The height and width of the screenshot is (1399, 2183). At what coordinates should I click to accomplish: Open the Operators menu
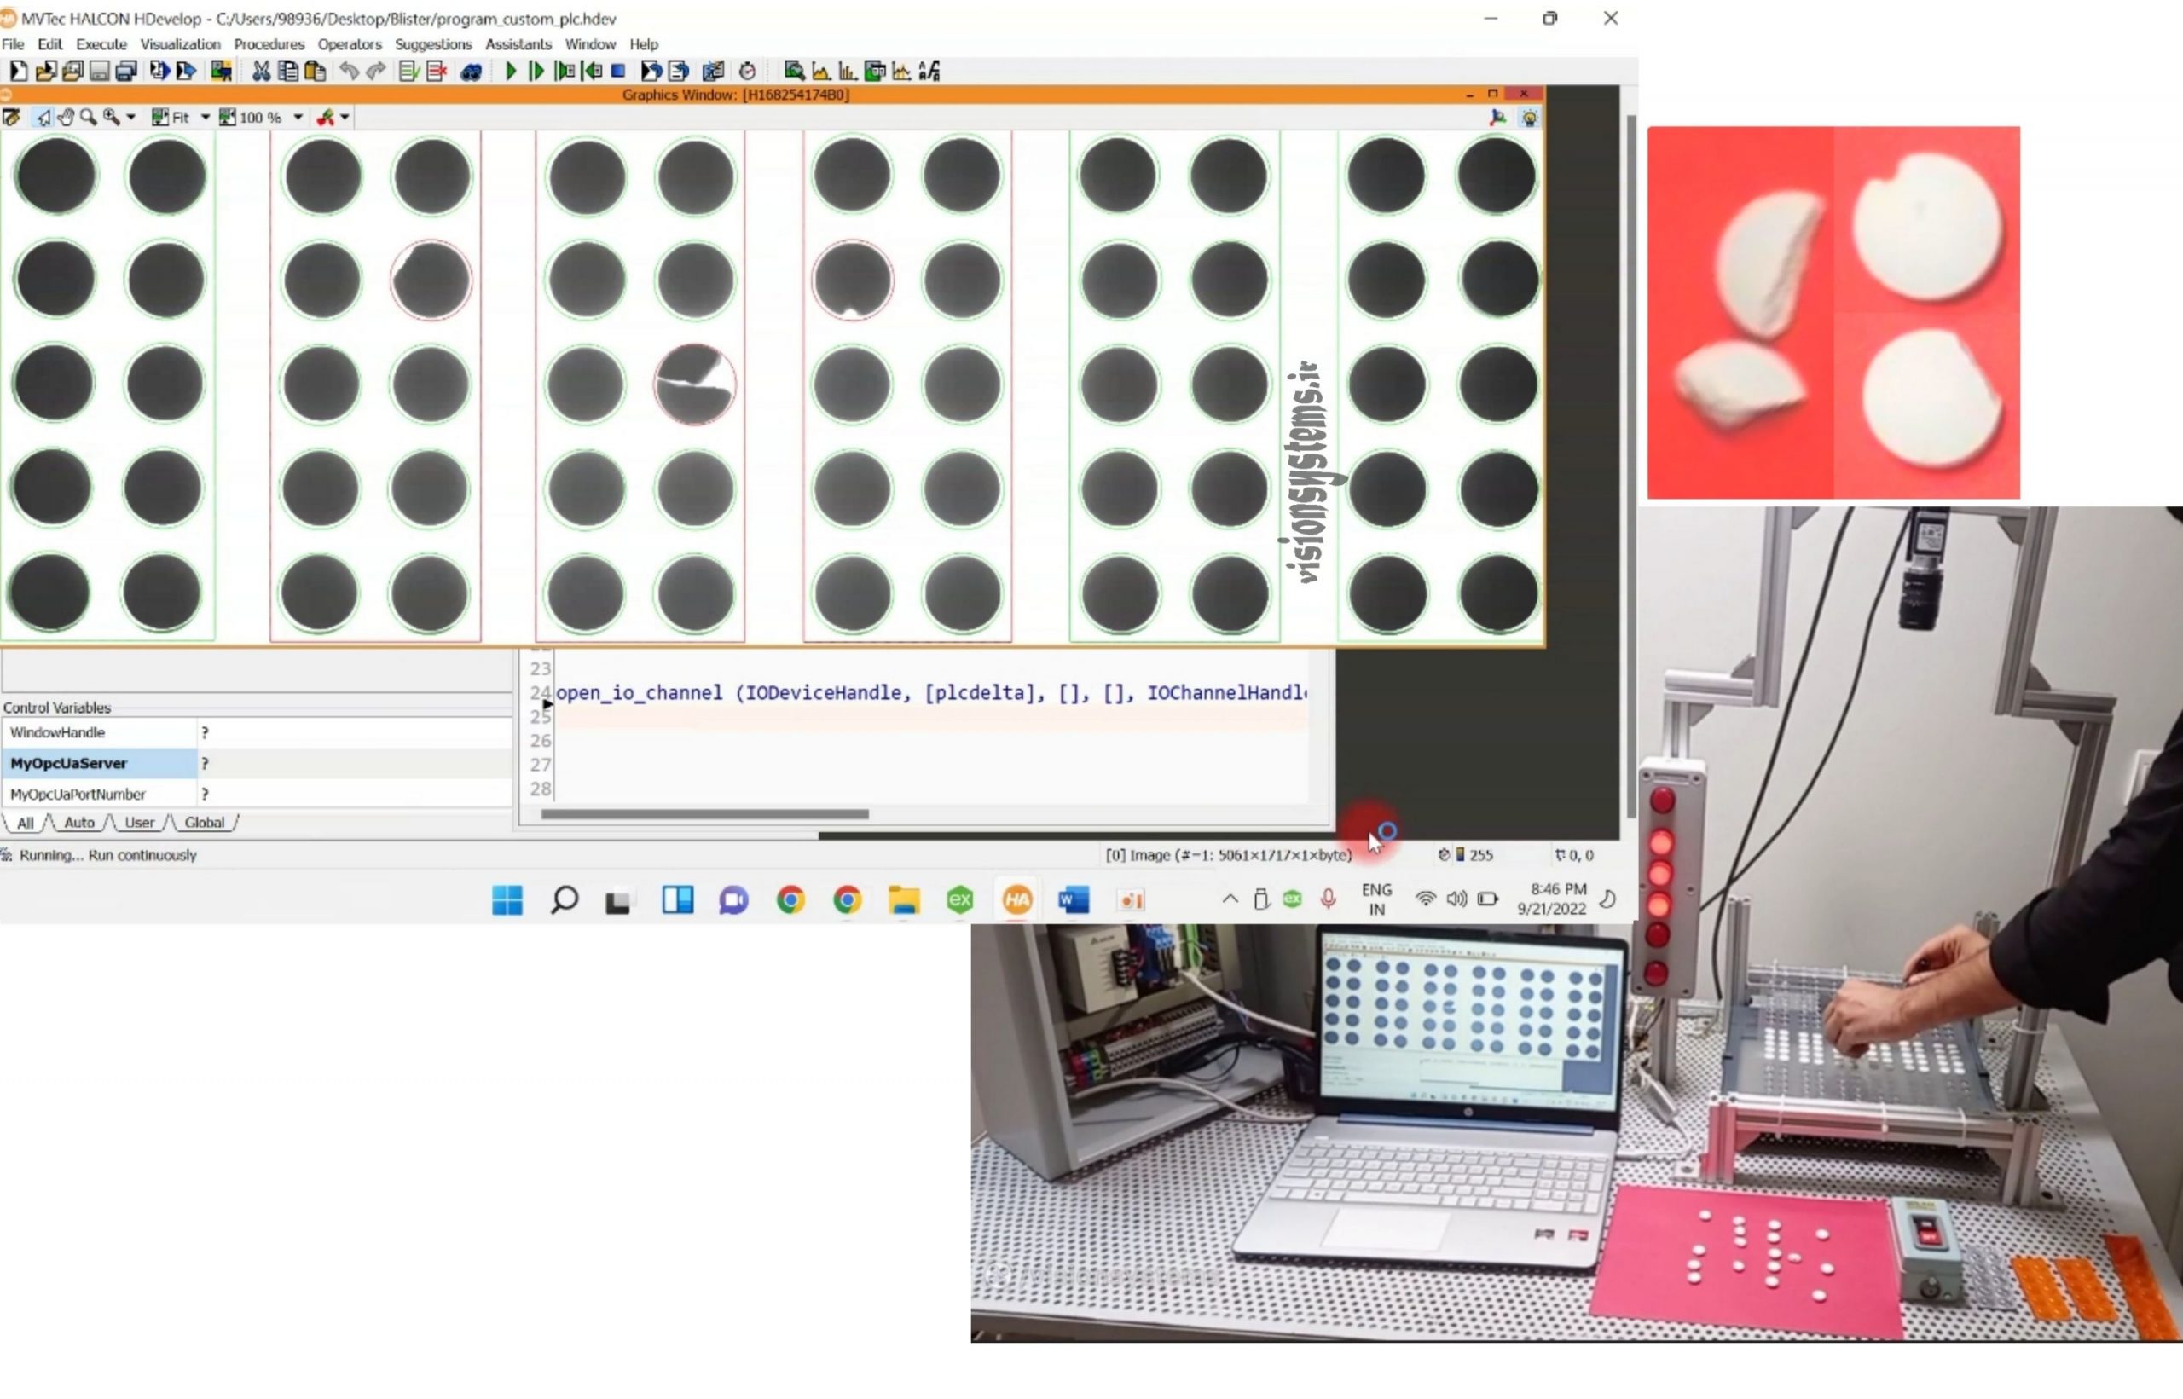(x=349, y=43)
